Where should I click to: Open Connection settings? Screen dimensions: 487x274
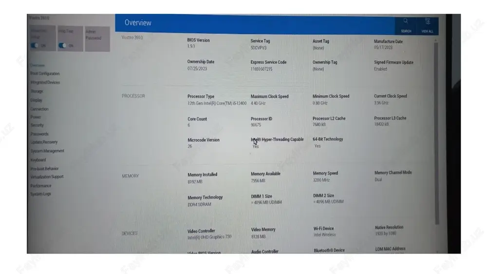click(x=39, y=109)
